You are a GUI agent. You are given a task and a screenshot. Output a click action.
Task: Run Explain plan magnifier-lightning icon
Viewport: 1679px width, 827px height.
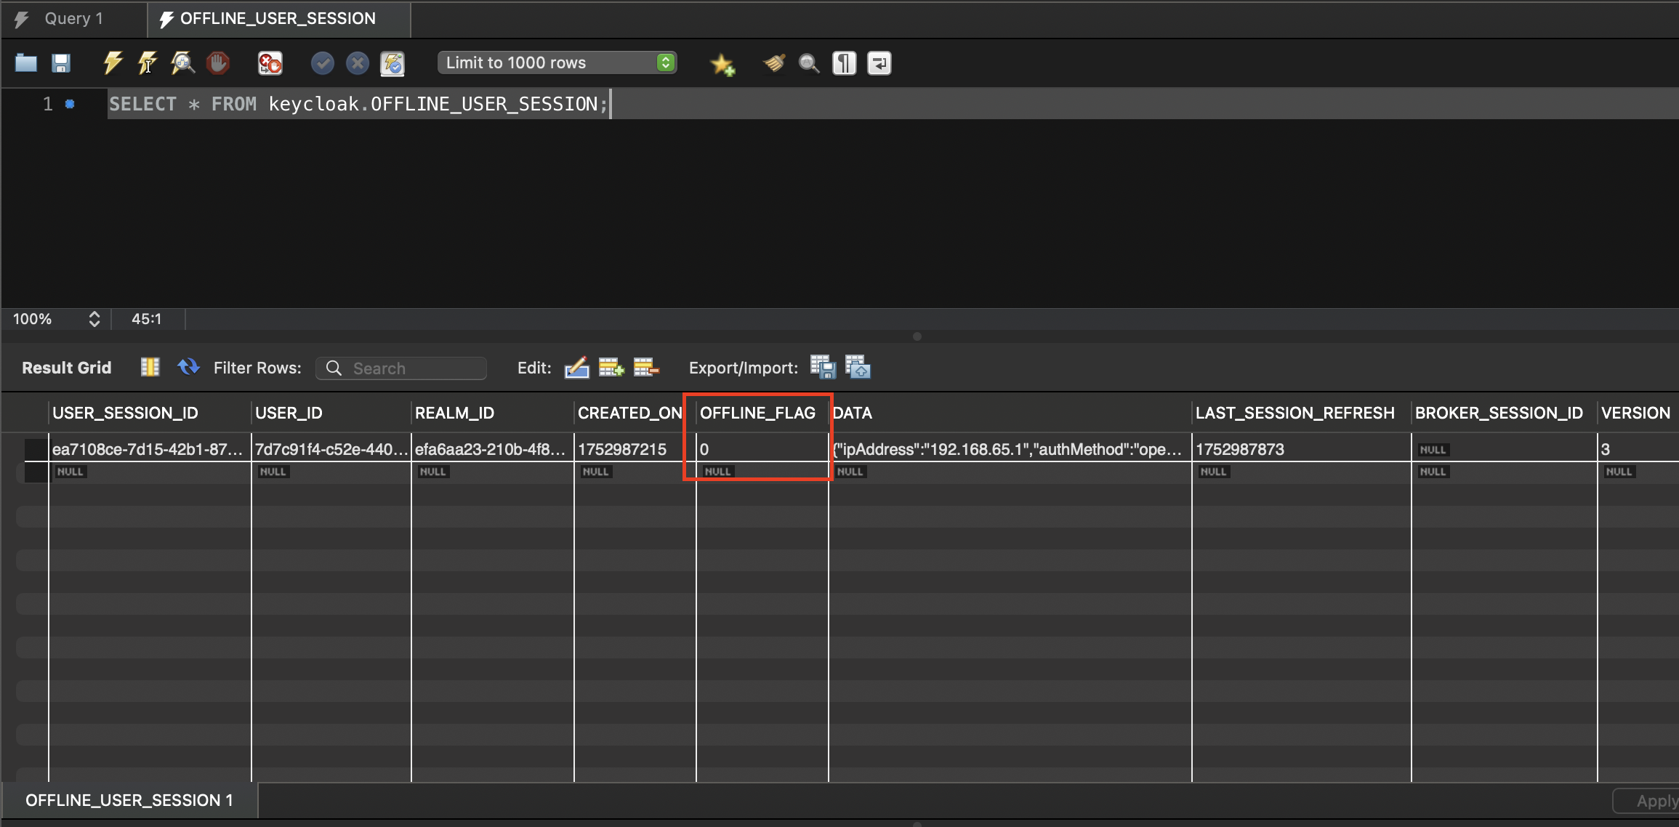pyautogui.click(x=182, y=63)
